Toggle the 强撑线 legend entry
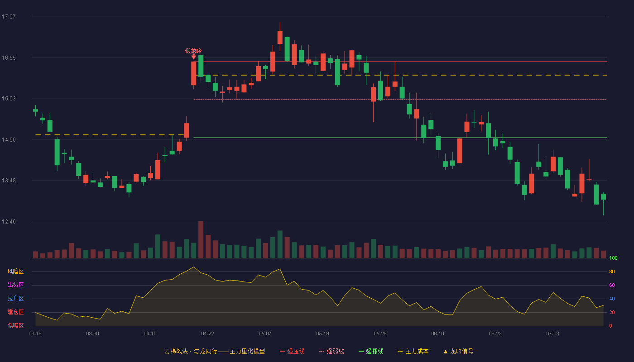Screen dimensions: 634x362 [371, 351]
